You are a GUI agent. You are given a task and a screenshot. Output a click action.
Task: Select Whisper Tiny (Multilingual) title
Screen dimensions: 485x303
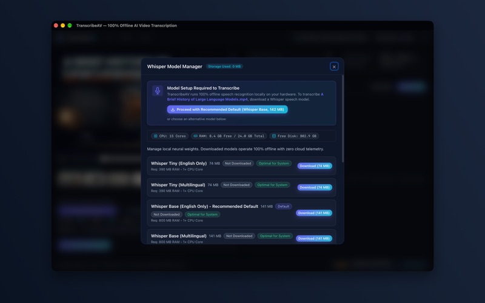[x=178, y=185]
